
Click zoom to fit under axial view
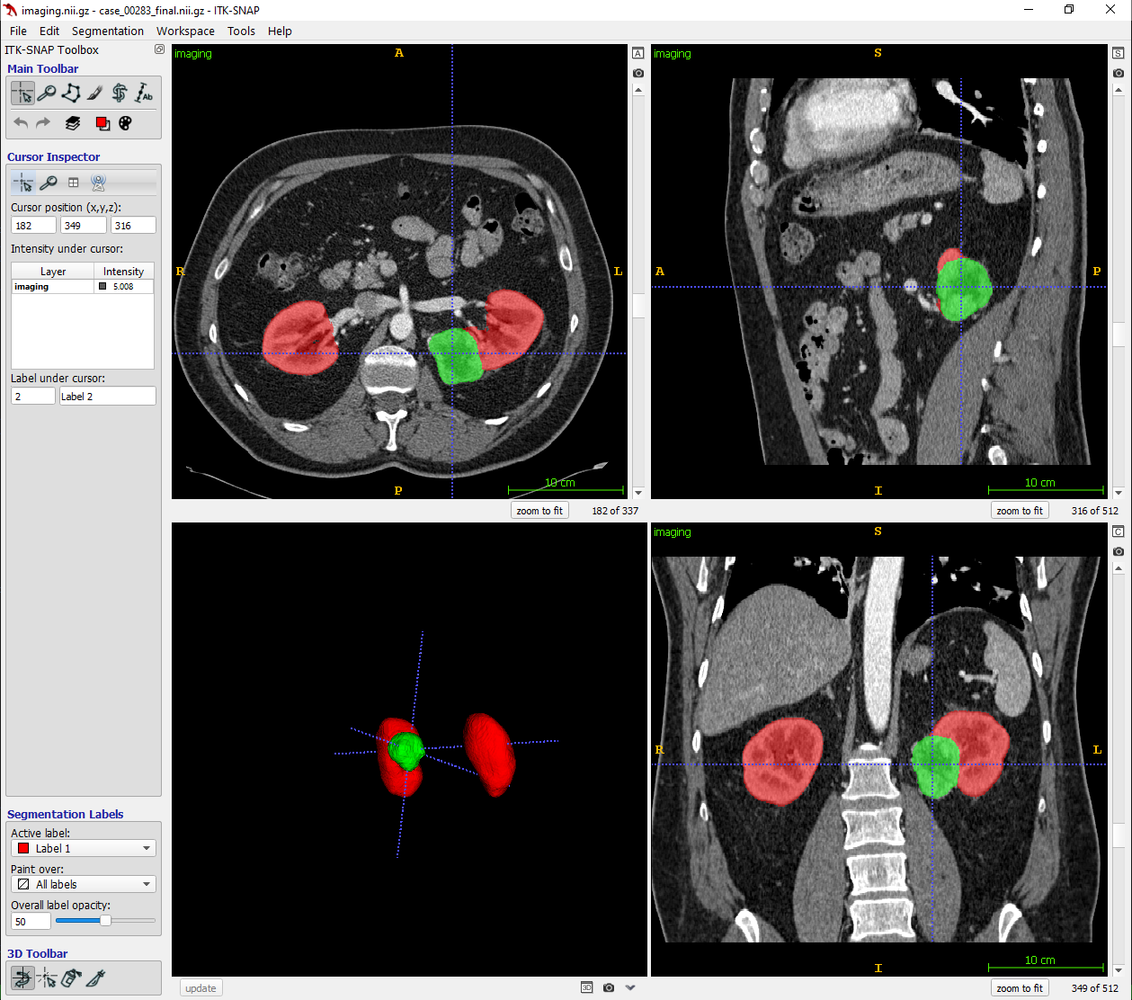[x=539, y=511]
